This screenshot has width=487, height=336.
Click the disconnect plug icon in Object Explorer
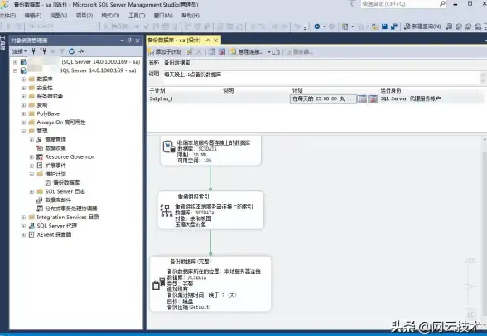click(x=43, y=51)
